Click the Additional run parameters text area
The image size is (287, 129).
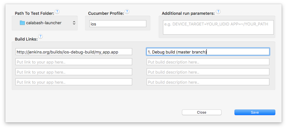coord(218,27)
